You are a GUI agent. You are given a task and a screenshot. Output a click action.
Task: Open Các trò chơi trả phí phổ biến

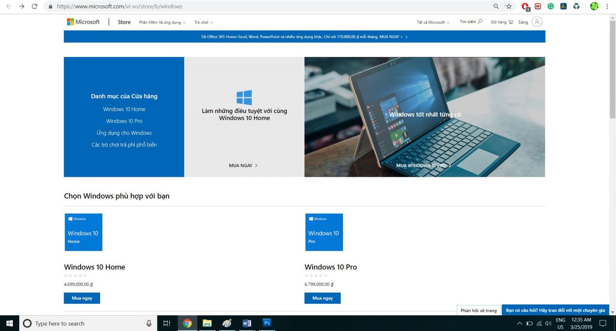124,145
